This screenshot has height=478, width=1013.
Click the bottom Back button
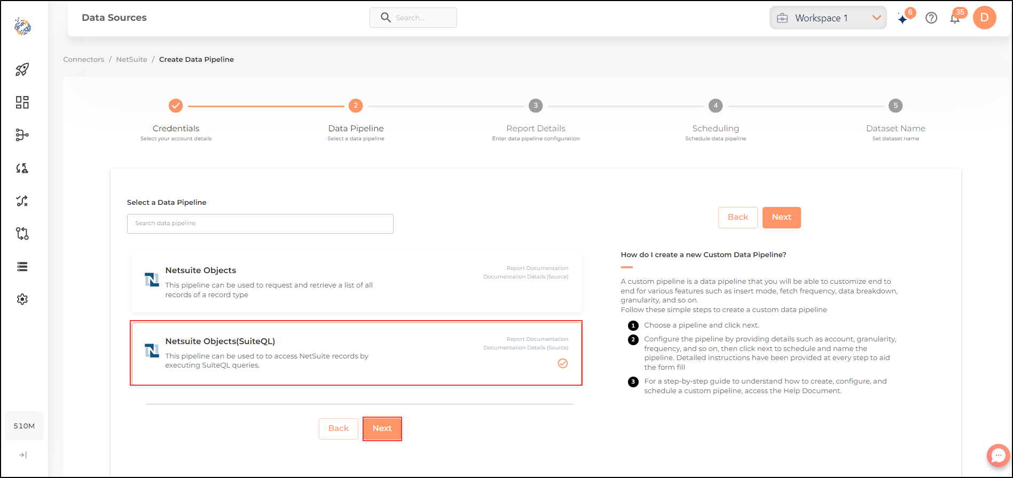[339, 429]
